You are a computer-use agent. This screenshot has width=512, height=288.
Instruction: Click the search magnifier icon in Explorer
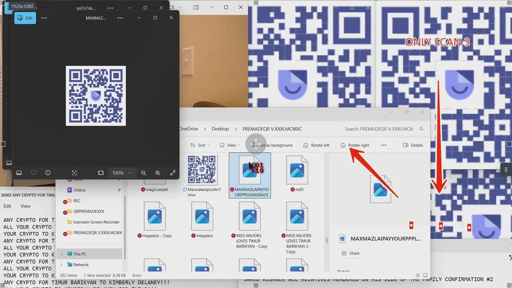click(x=421, y=129)
